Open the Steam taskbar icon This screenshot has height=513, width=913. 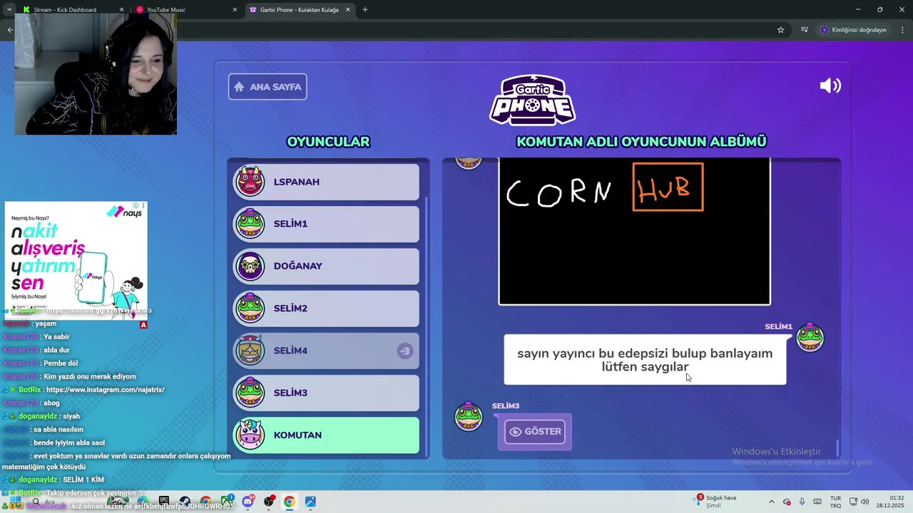[185, 502]
